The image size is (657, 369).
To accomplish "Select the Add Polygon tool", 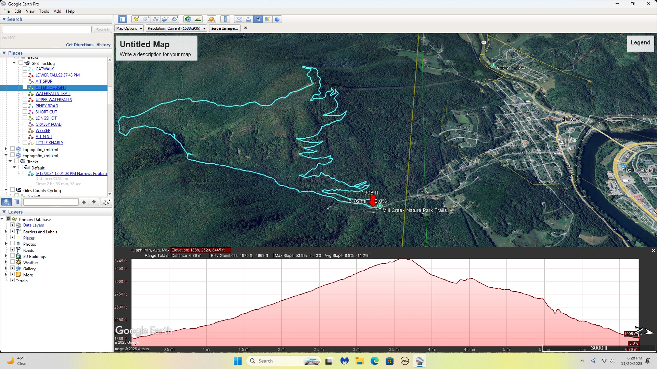I will tap(146, 19).
